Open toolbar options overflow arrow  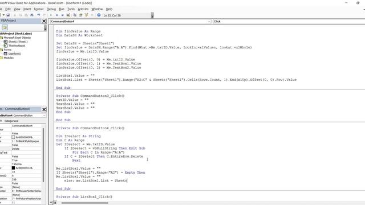(x=152, y=15)
